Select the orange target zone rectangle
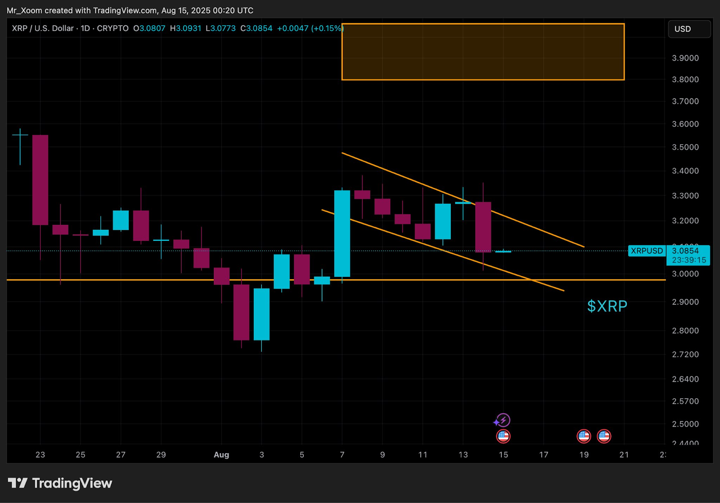720x503 pixels. click(x=483, y=52)
